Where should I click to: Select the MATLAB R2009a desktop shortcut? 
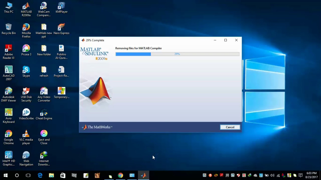click(x=26, y=9)
